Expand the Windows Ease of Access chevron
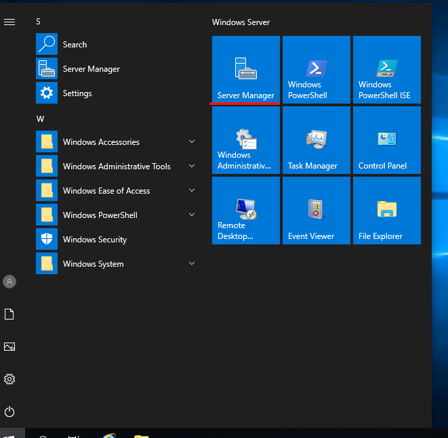The image size is (448, 438). coord(192,190)
